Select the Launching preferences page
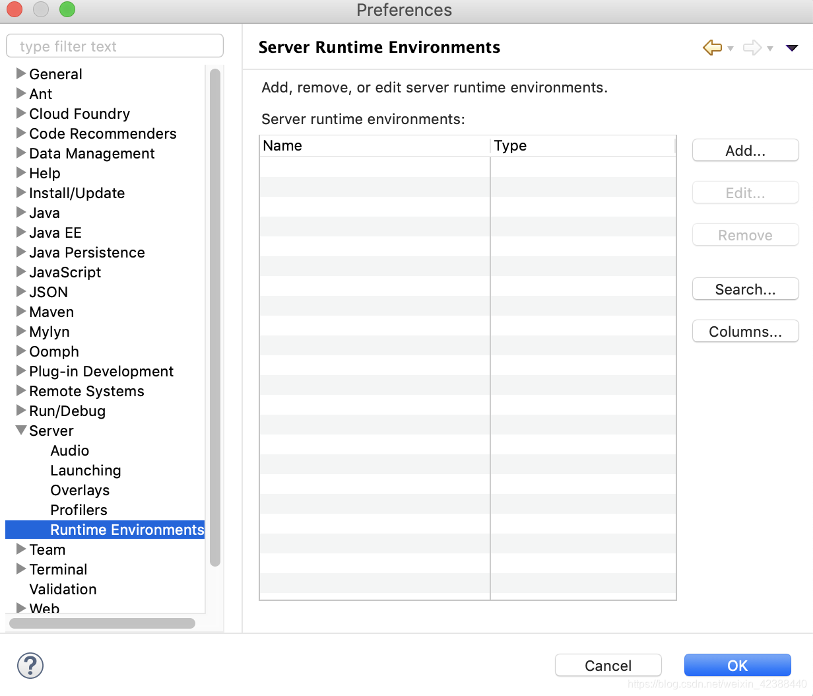The height and width of the screenshot is (696, 813). click(x=86, y=470)
